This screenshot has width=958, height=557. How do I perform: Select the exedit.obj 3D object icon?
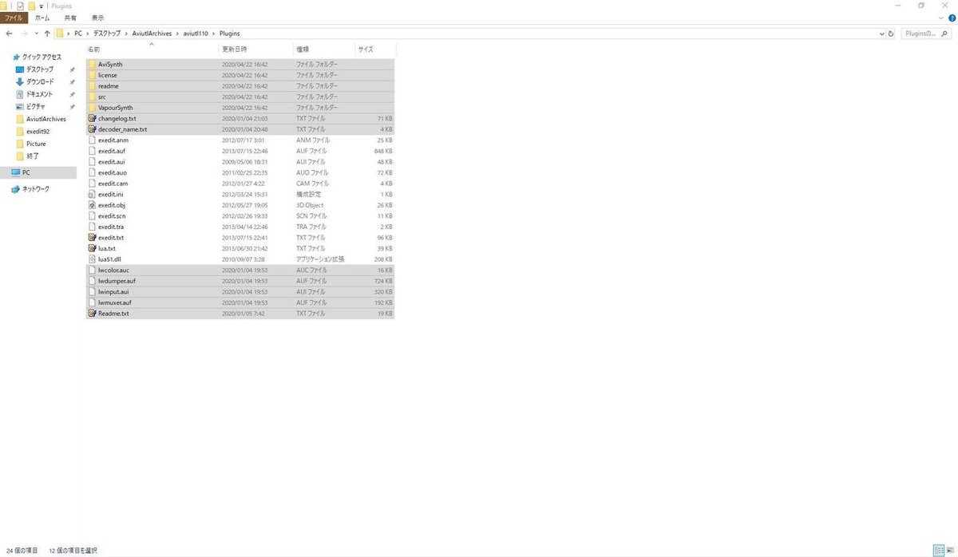(92, 205)
